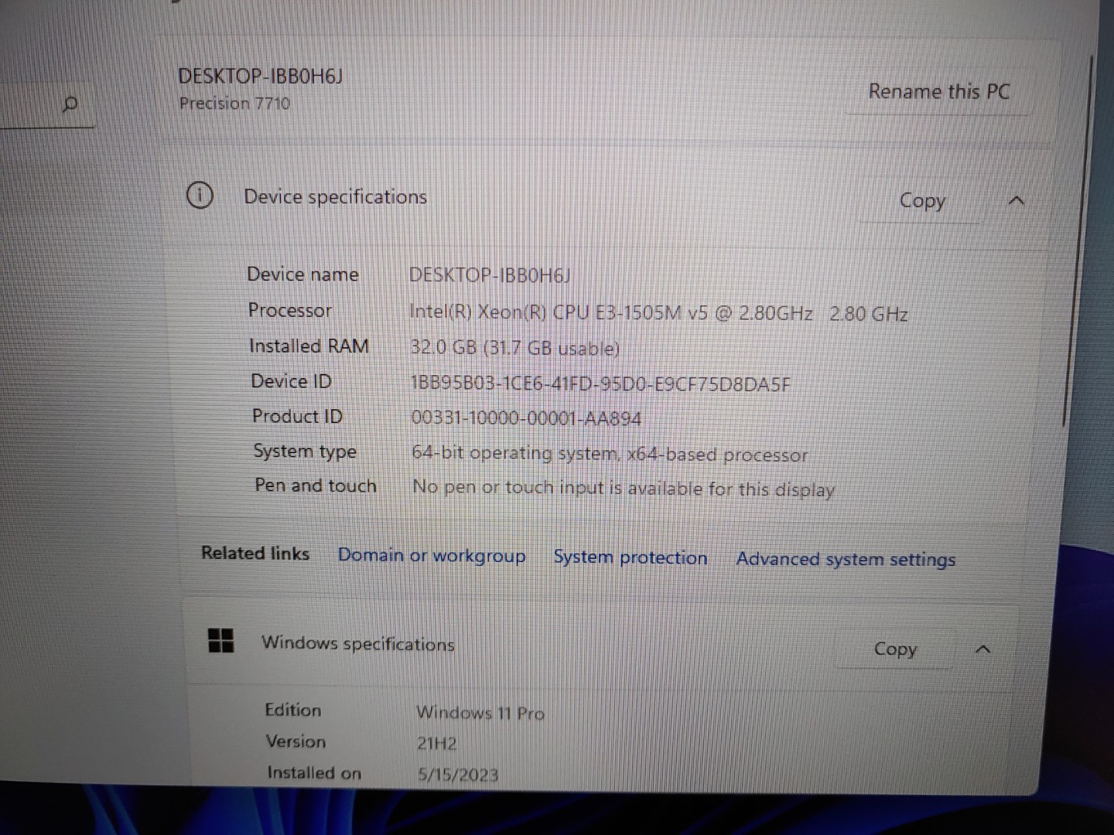1114x835 pixels.
Task: Copy the Windows specifications
Action: pyautogui.click(x=895, y=649)
